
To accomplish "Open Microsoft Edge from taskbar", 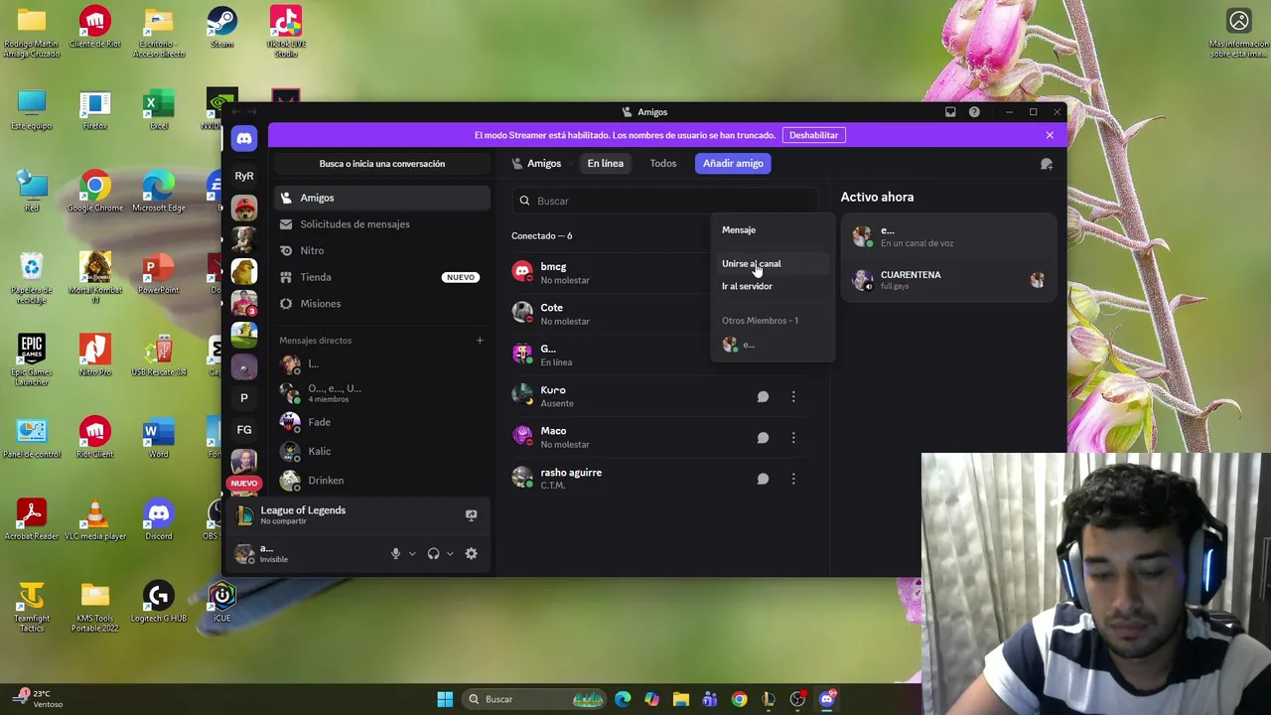I will coord(623,699).
